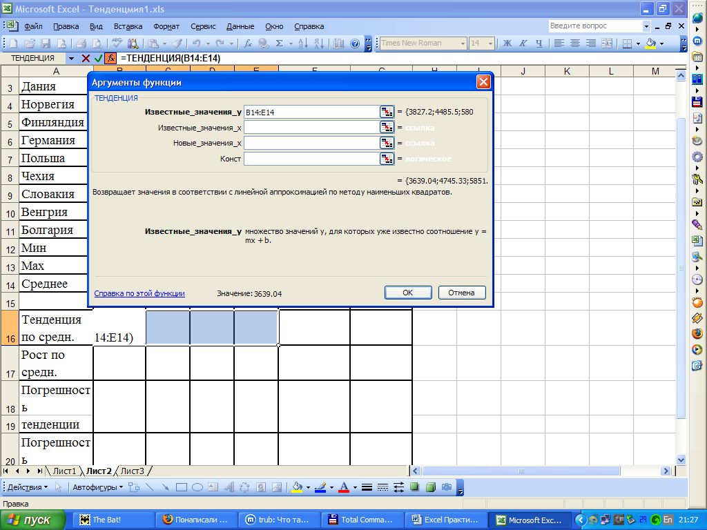Insert a Text Box from drawing toolbar

click(213, 487)
